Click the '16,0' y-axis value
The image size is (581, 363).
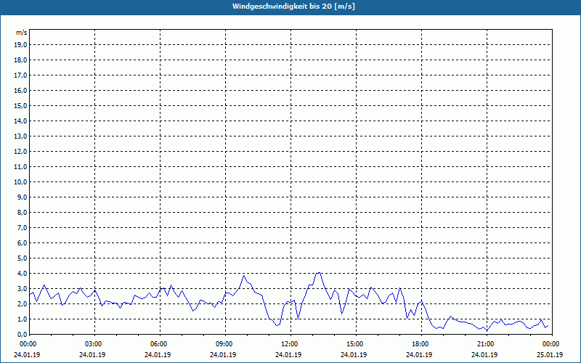(x=20, y=90)
